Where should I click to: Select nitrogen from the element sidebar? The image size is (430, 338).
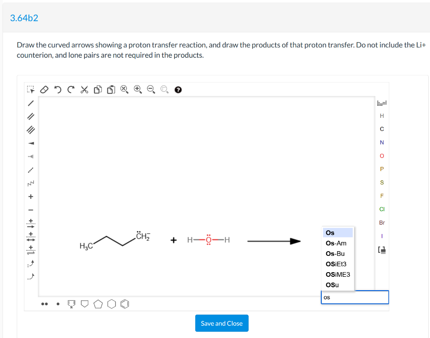[x=382, y=142]
